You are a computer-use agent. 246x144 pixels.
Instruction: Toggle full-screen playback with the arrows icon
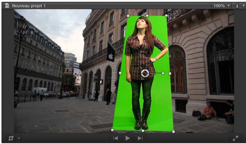tap(235, 138)
